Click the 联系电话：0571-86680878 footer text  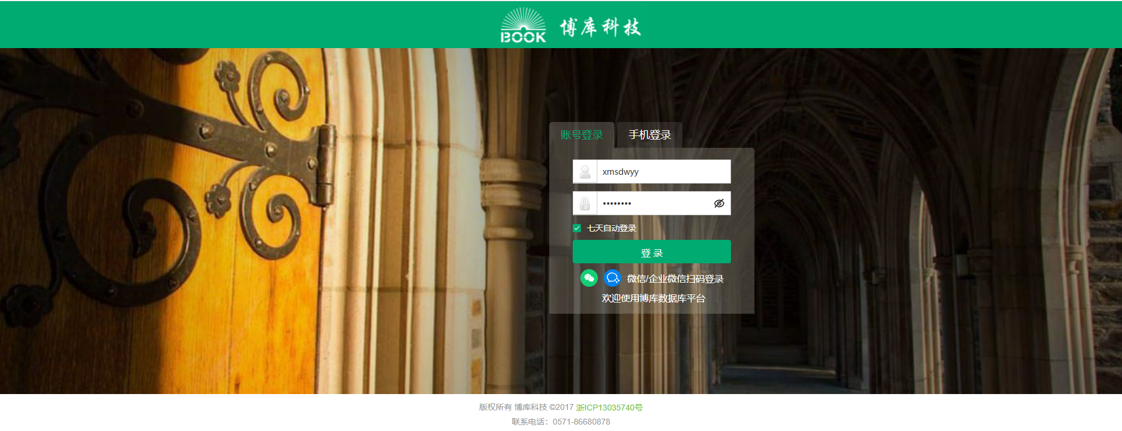(x=561, y=422)
